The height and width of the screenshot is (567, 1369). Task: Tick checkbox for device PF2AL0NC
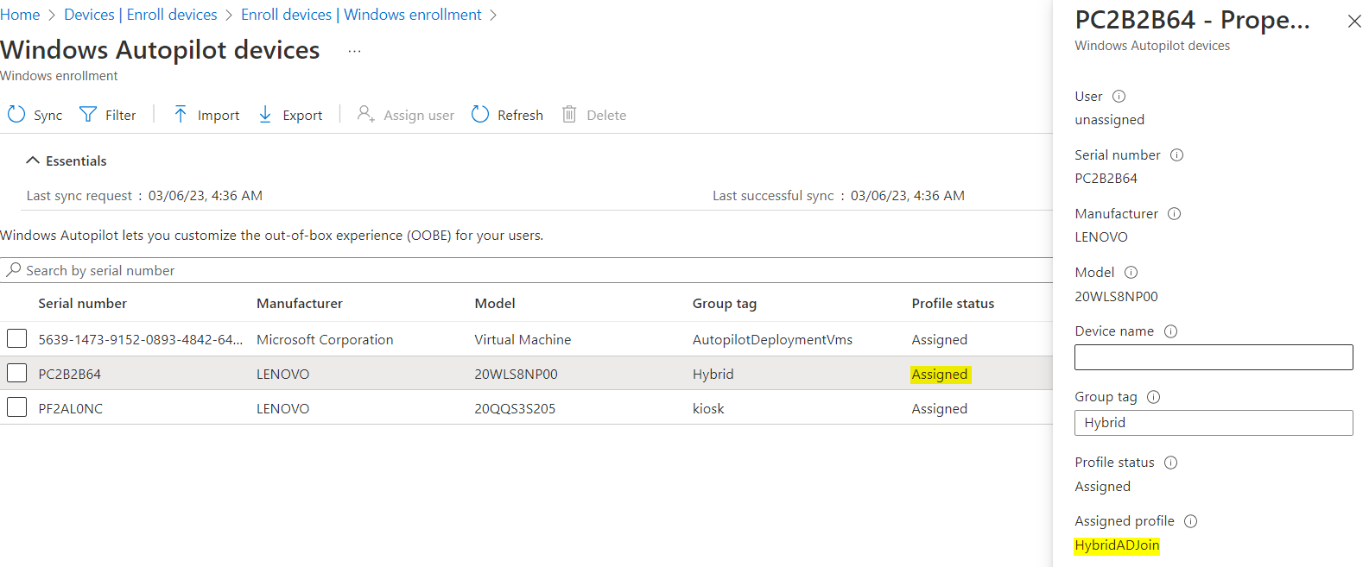[x=17, y=407]
